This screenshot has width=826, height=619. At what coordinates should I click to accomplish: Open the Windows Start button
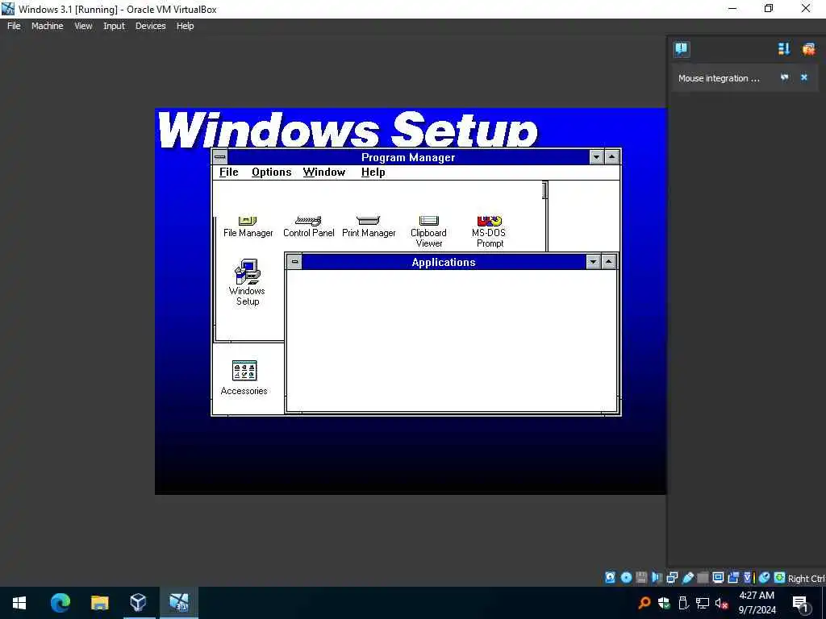coord(19,603)
